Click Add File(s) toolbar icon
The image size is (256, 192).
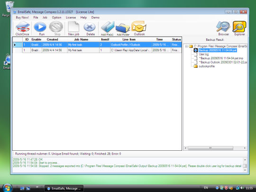(x=108, y=27)
